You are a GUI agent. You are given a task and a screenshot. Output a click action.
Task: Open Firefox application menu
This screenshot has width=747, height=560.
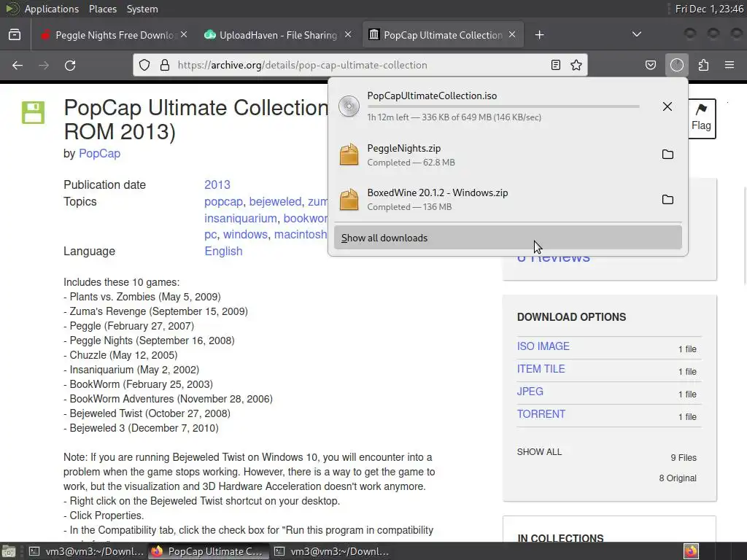point(729,65)
